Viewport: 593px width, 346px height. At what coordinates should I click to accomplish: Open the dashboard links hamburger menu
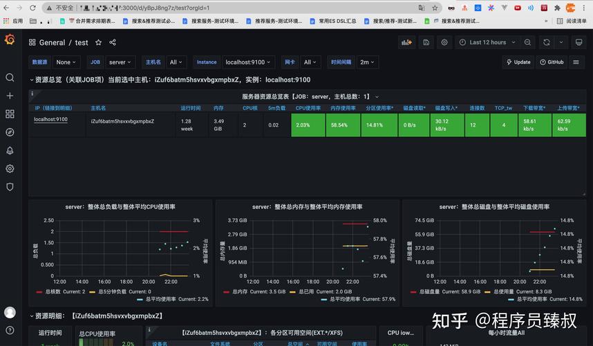[576, 62]
